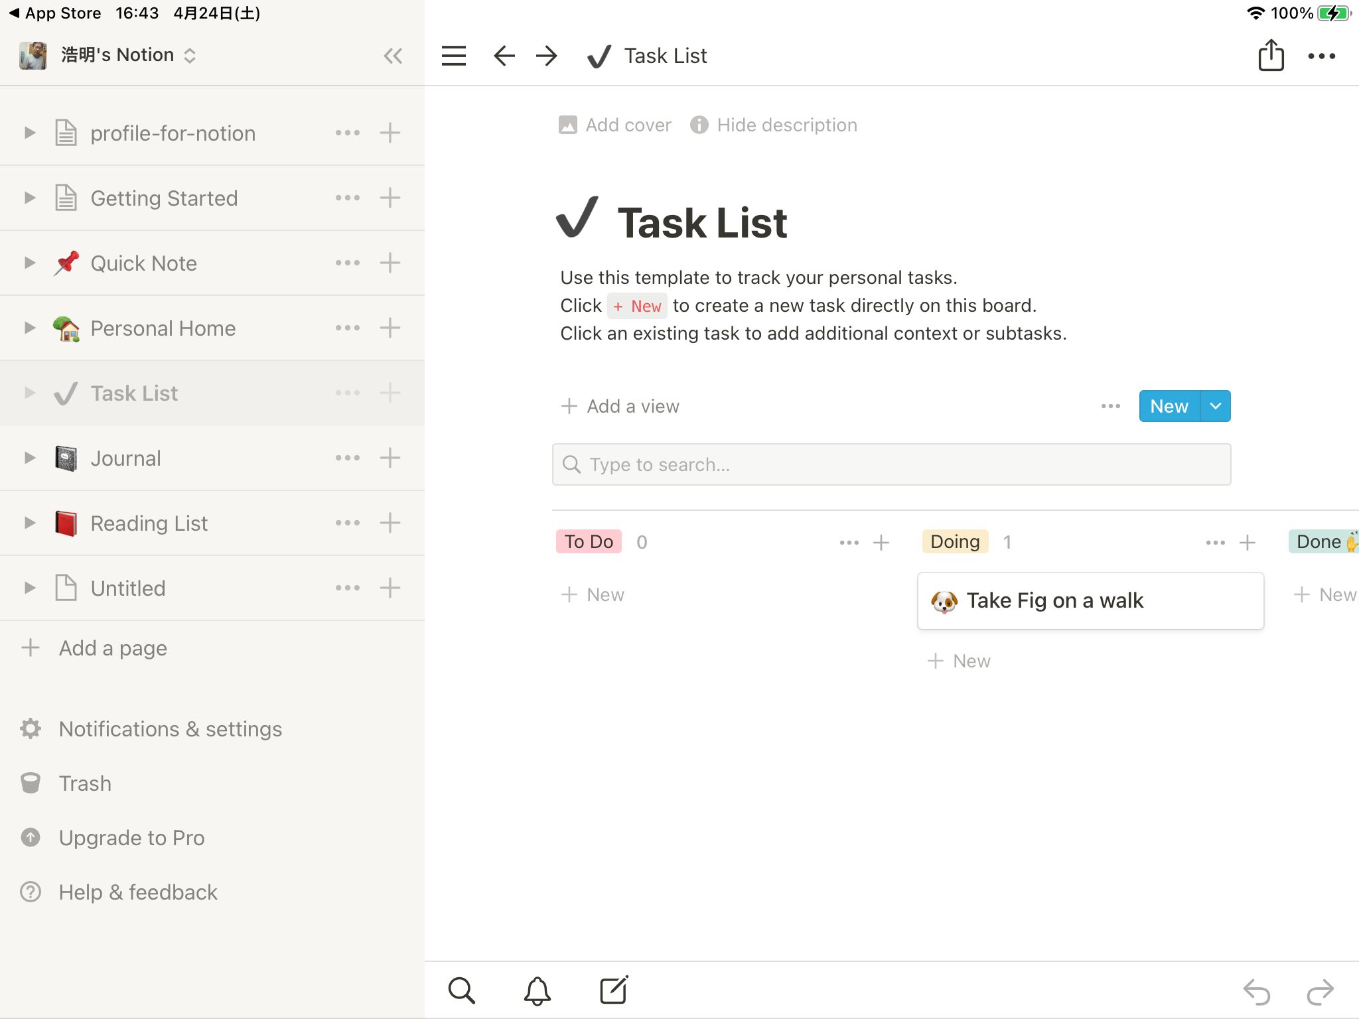Compose a new page from bottom toolbar
Screen dimensions: 1359x1019
614,990
